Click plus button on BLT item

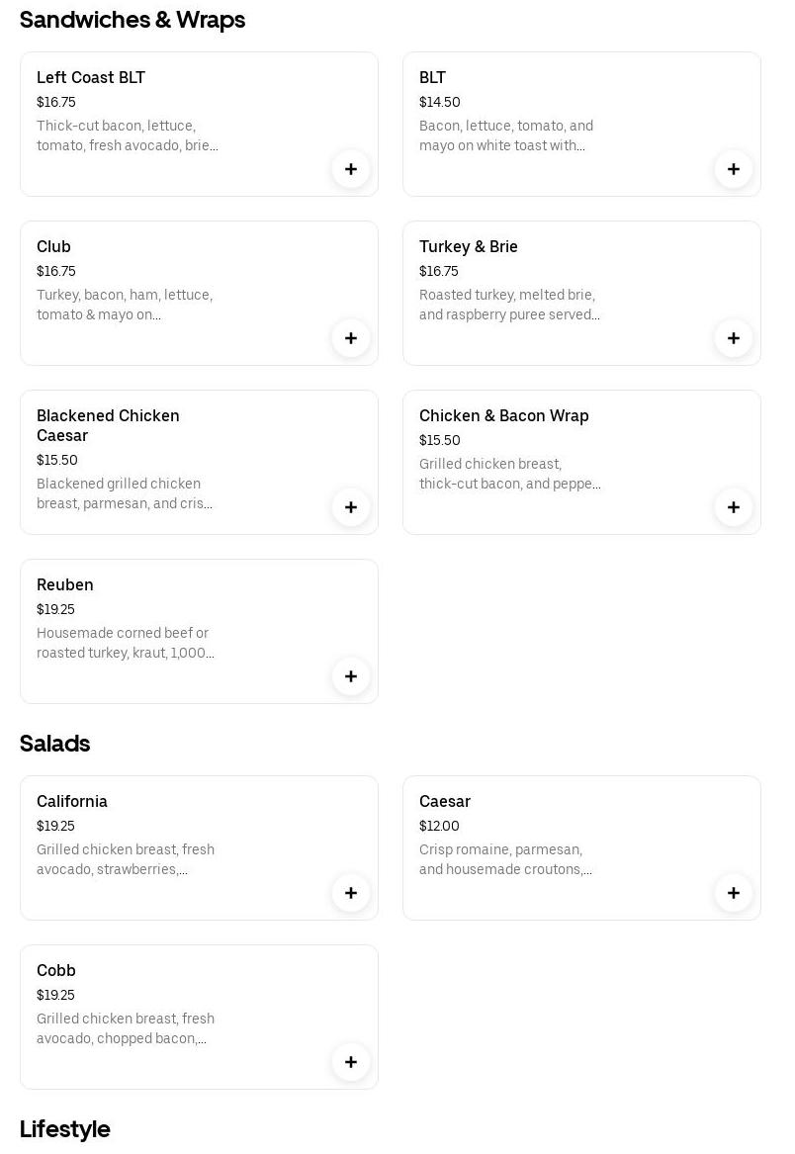point(734,169)
